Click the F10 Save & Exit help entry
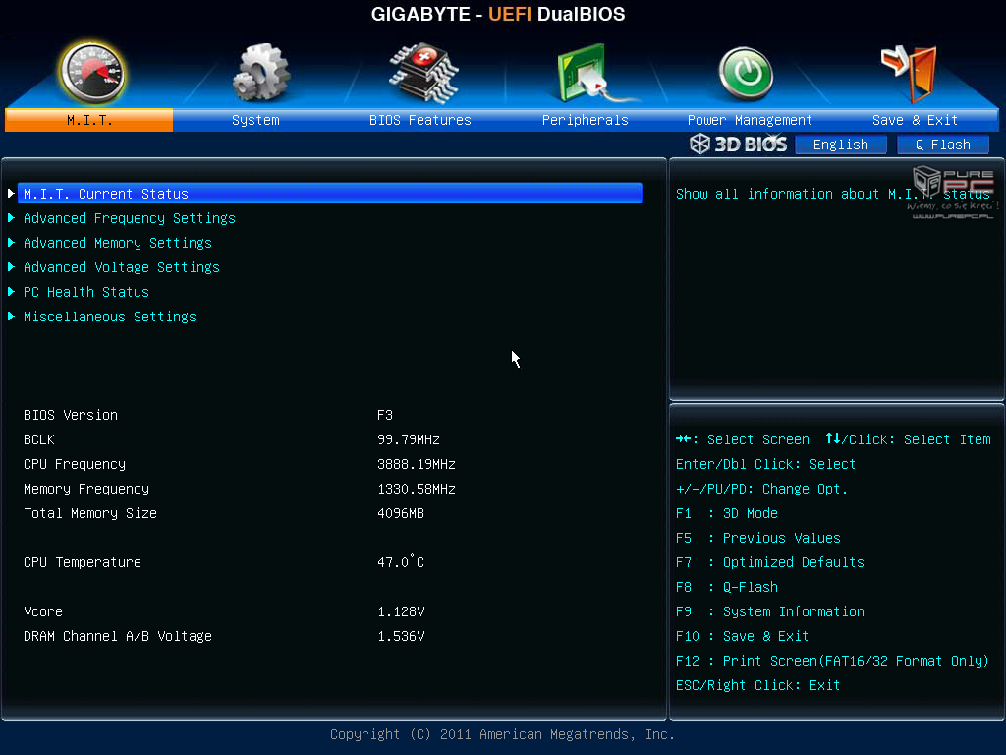Viewport: 1006px width, 755px height. tap(743, 636)
